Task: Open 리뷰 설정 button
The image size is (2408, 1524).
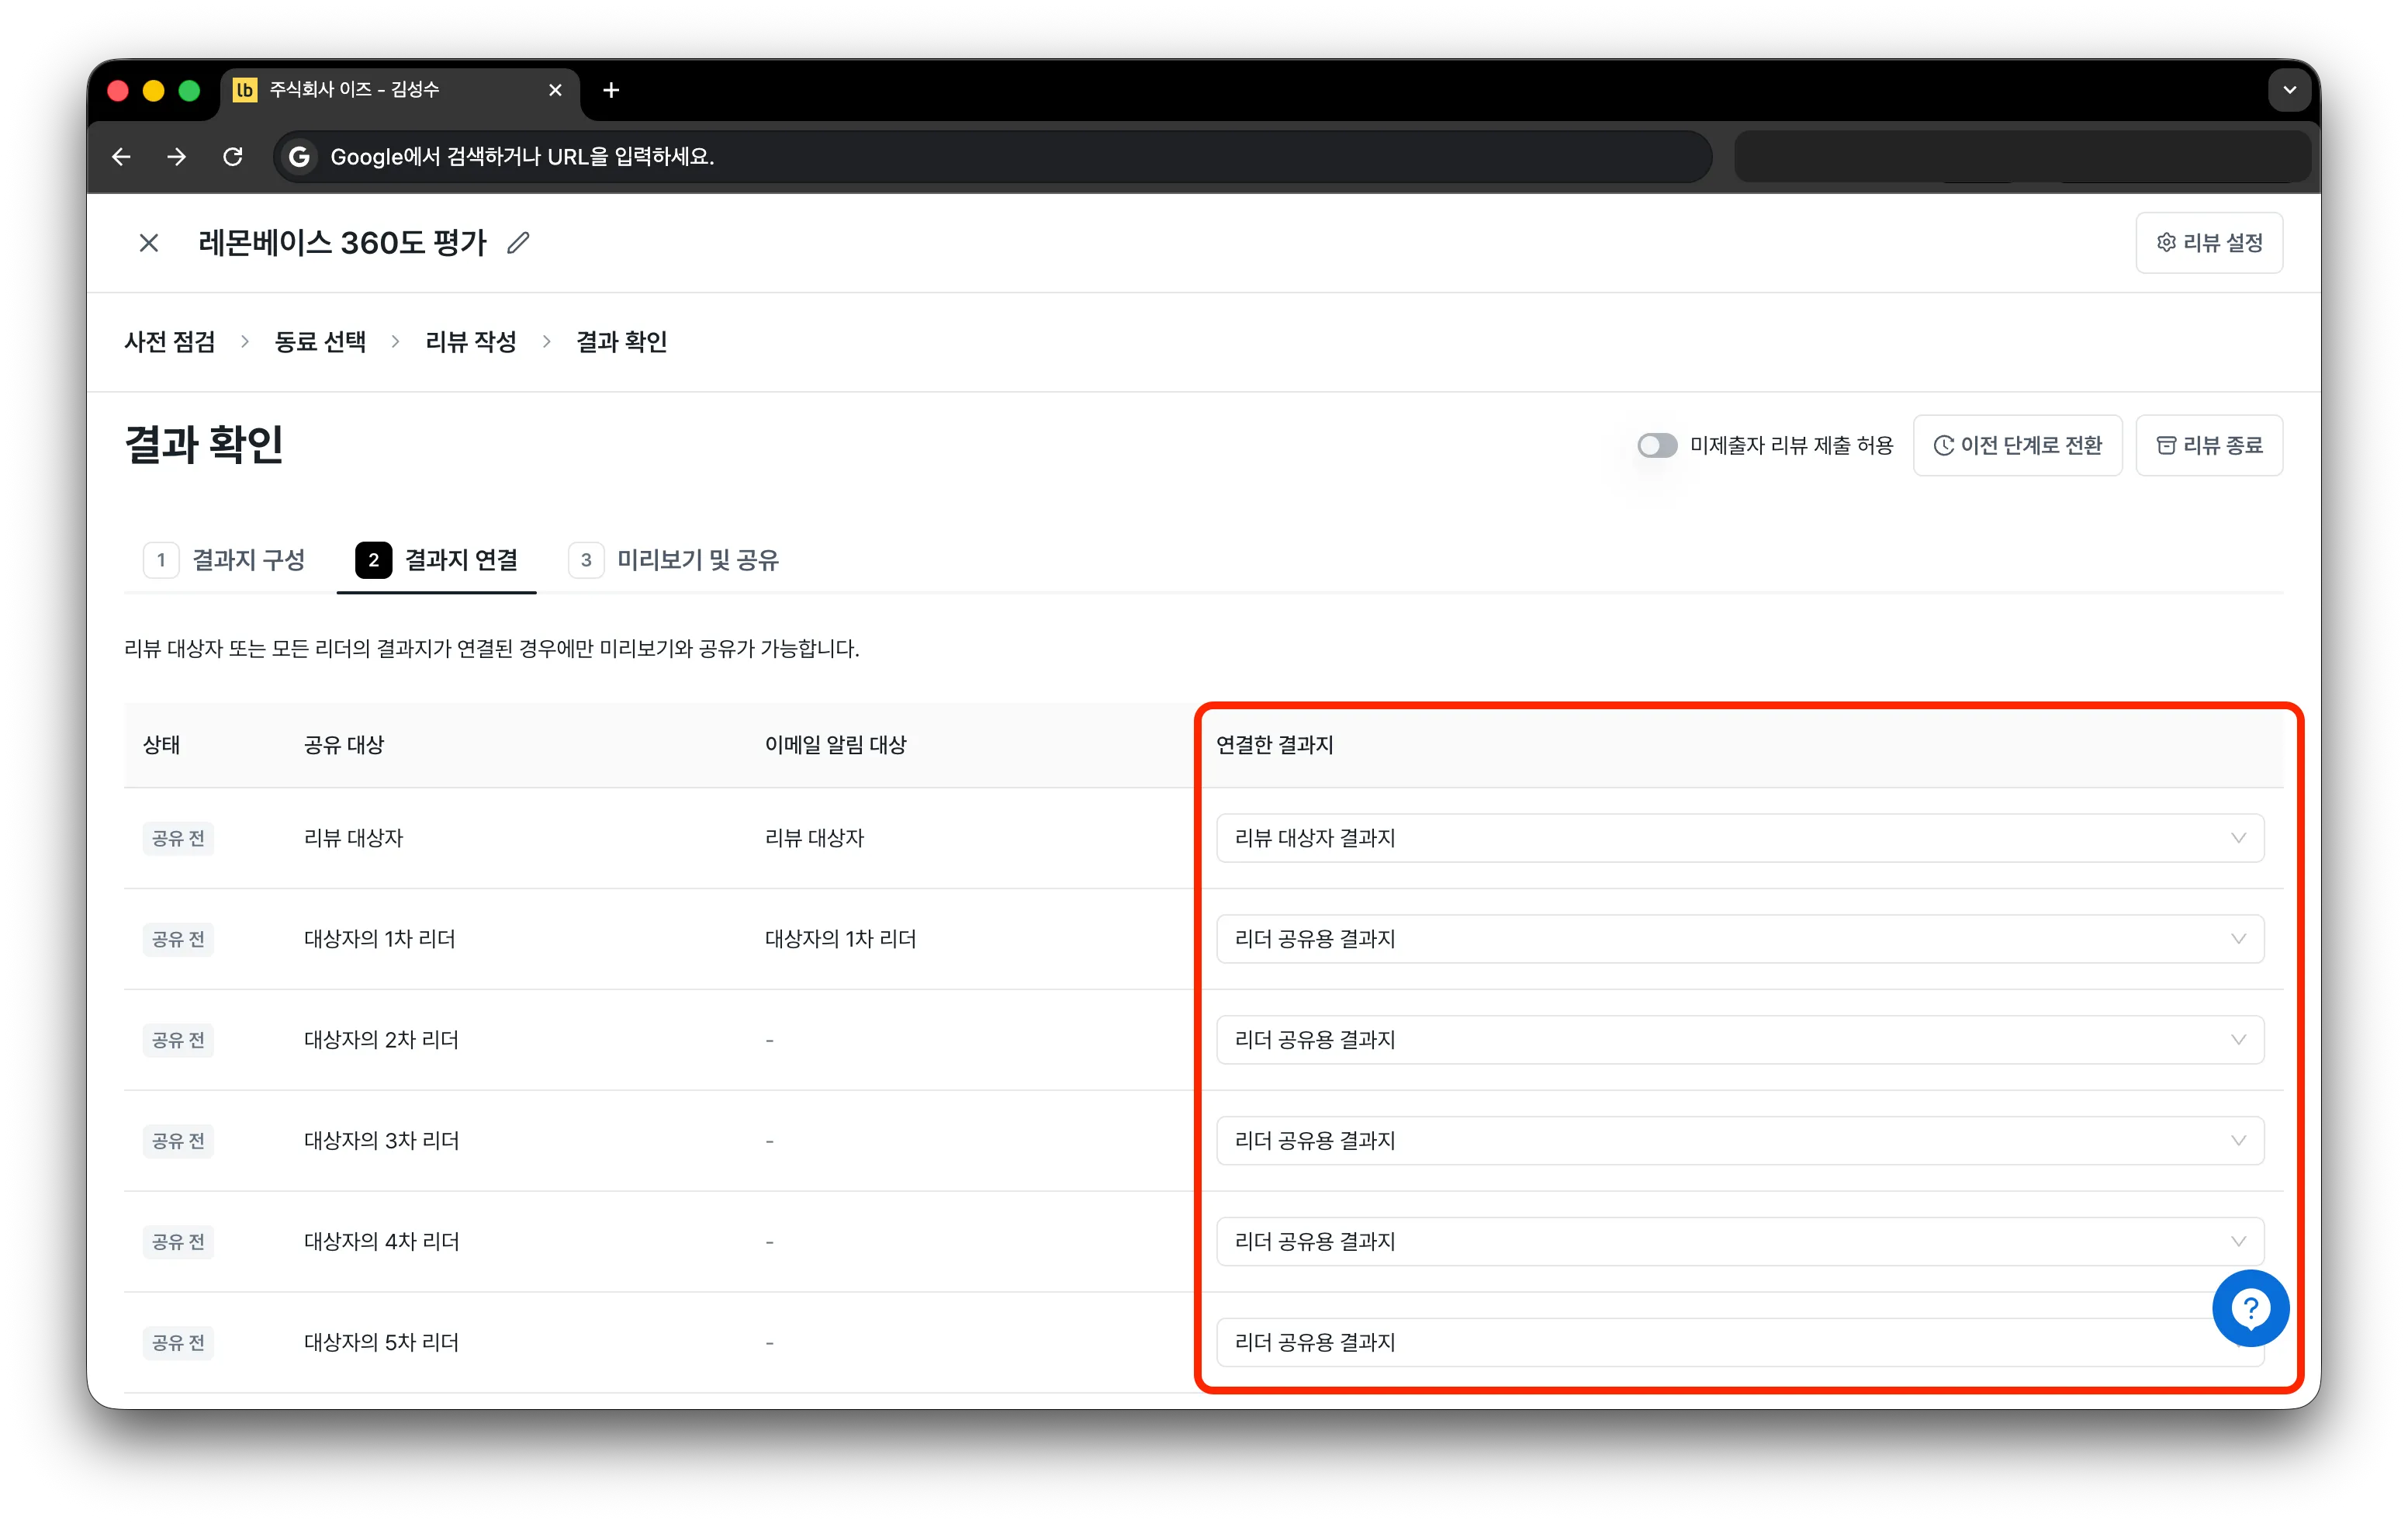Action: [x=2209, y=243]
